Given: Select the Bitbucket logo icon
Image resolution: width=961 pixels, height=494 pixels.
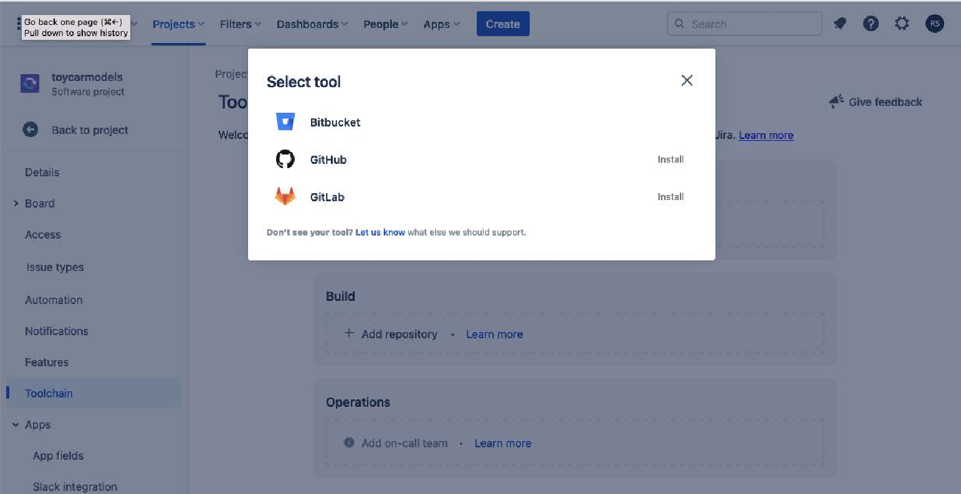Looking at the screenshot, I should [x=285, y=121].
